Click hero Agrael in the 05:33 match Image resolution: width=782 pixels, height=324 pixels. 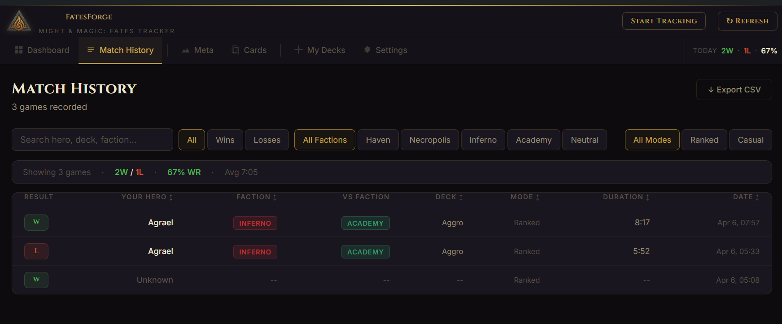tap(161, 251)
